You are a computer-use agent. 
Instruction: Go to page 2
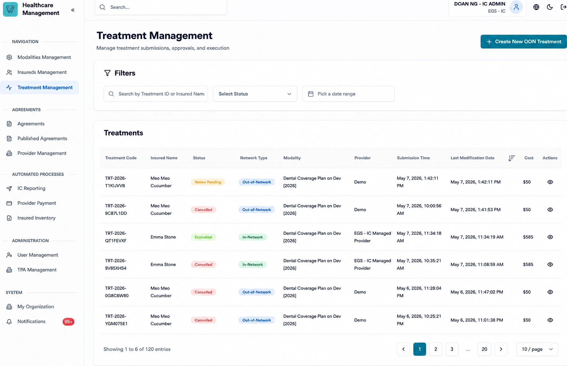coord(435,349)
